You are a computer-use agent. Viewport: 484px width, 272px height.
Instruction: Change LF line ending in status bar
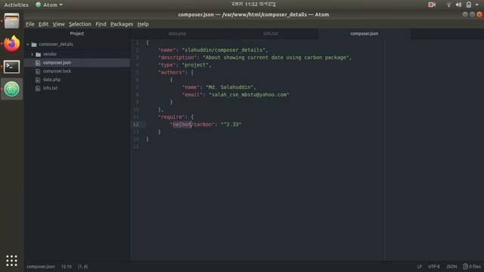click(420, 267)
